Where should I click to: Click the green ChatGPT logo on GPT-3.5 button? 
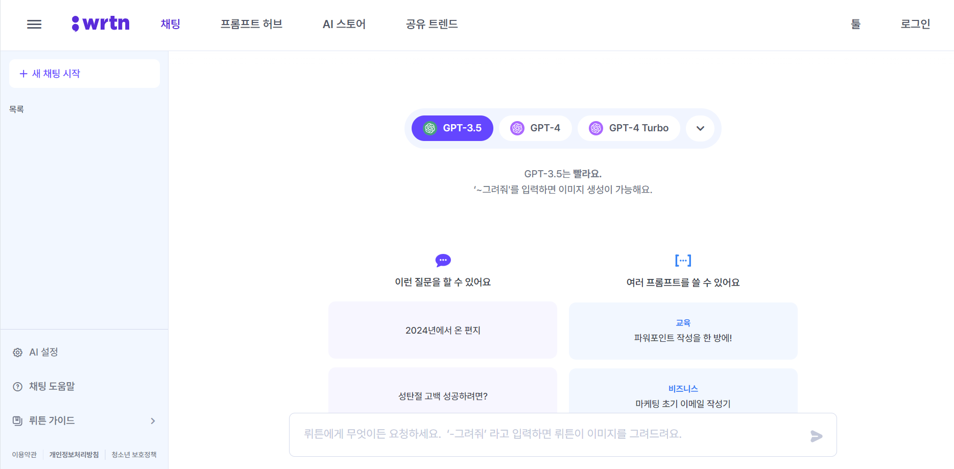(x=429, y=128)
